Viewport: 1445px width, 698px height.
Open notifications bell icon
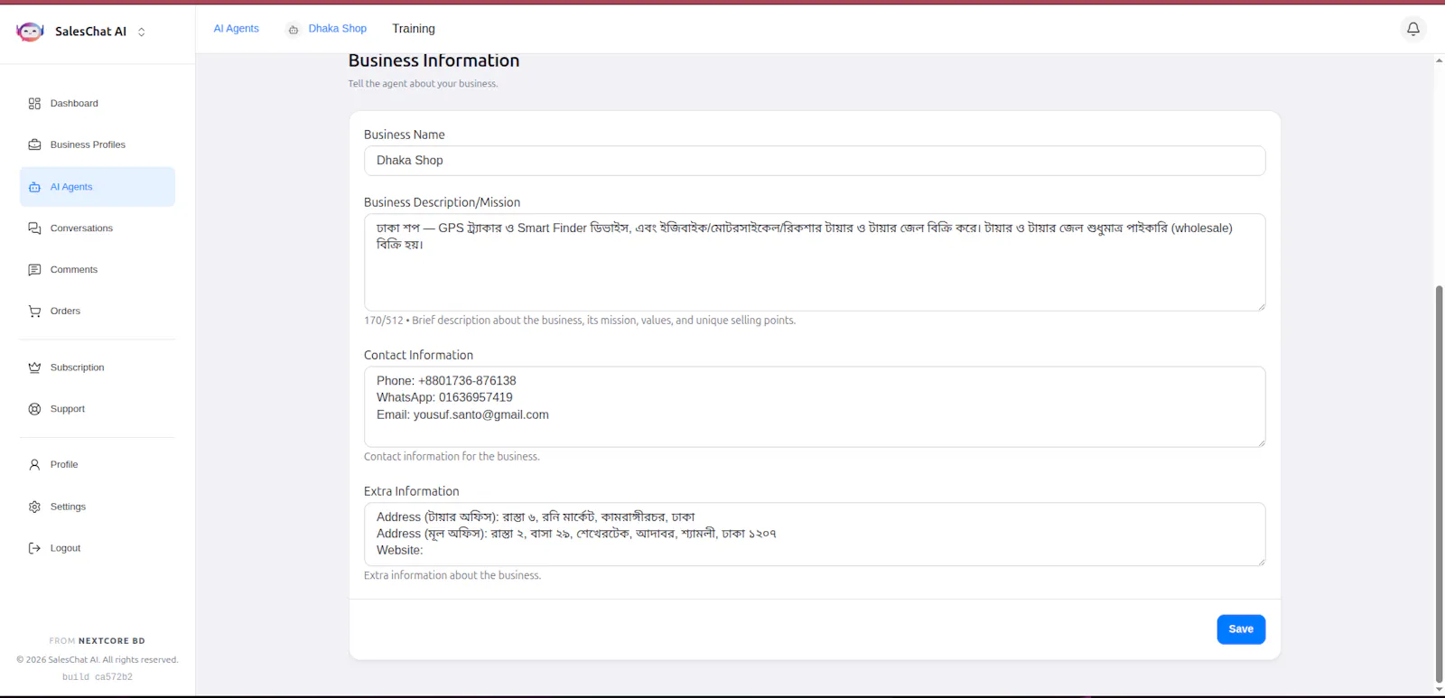coord(1413,29)
